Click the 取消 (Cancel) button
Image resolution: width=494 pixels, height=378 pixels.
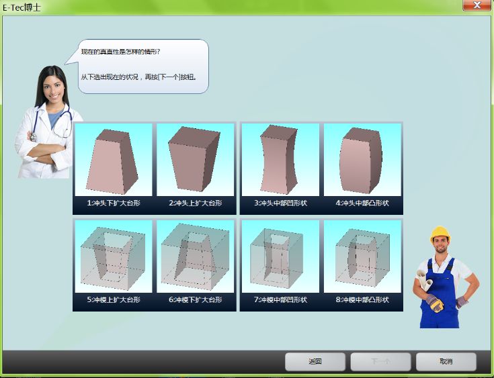[x=446, y=361]
